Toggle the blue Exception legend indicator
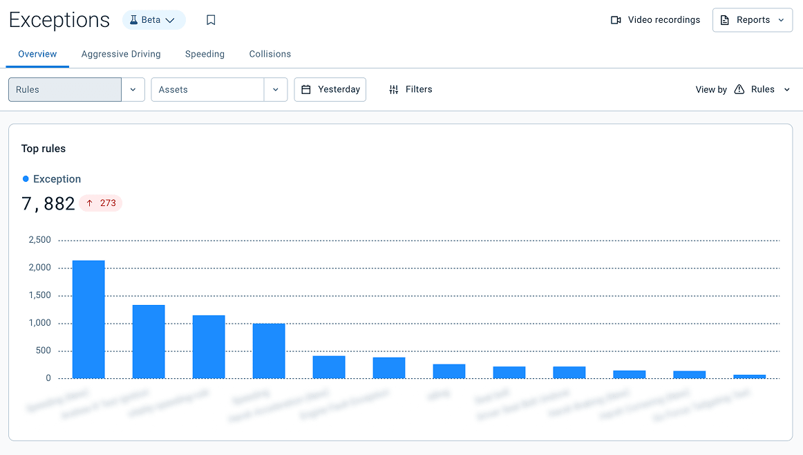 25,178
